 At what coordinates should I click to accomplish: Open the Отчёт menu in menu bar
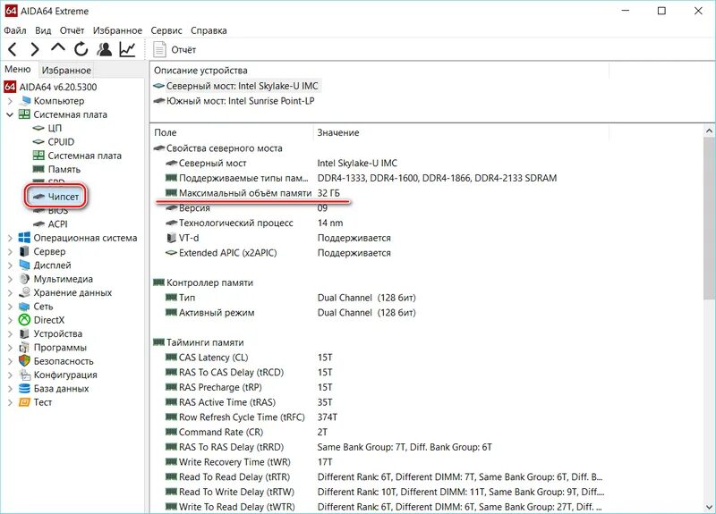[x=72, y=30]
